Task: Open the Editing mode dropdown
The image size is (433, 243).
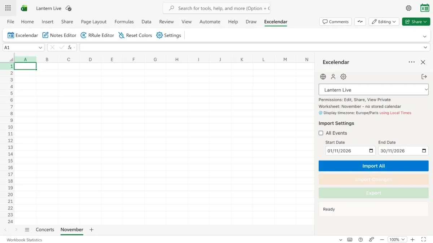Action: (x=384, y=22)
